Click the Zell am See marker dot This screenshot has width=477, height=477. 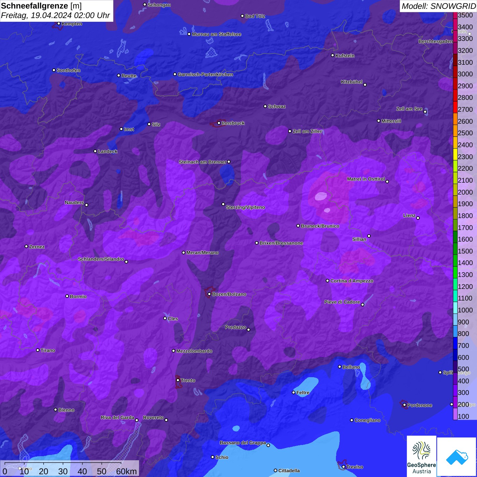click(x=425, y=112)
